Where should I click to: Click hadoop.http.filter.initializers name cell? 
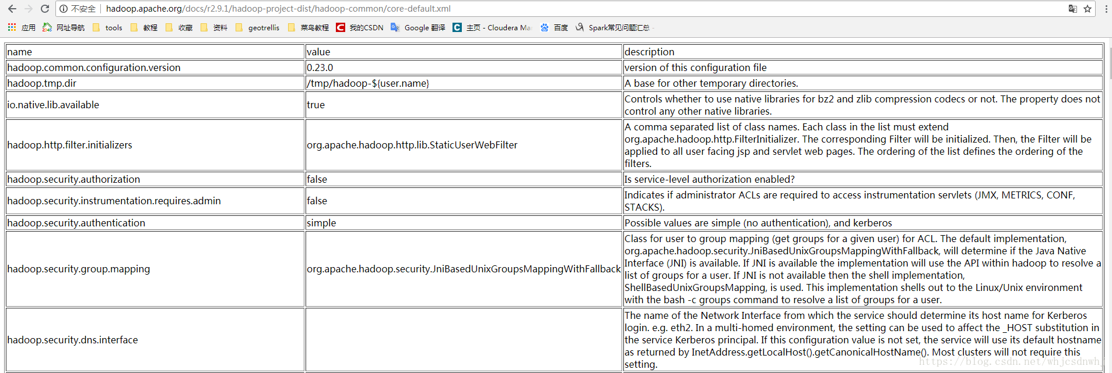(155, 145)
